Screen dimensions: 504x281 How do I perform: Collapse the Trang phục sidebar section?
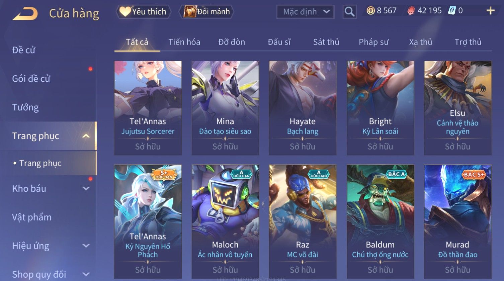point(86,136)
